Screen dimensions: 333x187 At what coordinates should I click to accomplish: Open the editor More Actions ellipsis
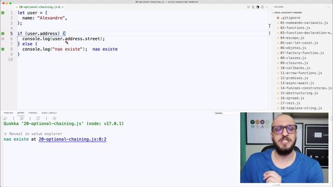266,7
